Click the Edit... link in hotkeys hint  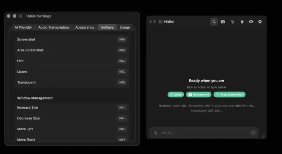coord(218,111)
